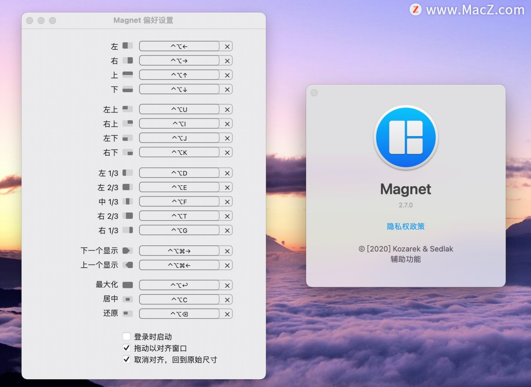Click the bottom-right quarter icon beside 右下
531x387 pixels.
127,152
